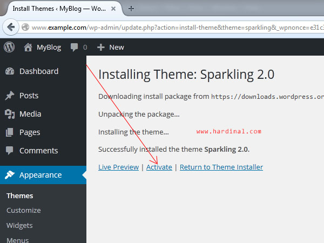This screenshot has height=243, width=324.
Task: Open the WordPress logo menu
Action: (x=9, y=47)
